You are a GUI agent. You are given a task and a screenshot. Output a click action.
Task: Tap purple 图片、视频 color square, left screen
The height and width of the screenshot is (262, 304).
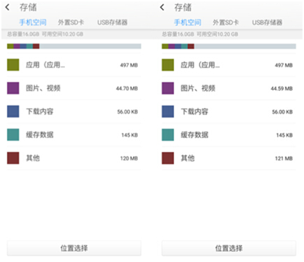click(13, 88)
